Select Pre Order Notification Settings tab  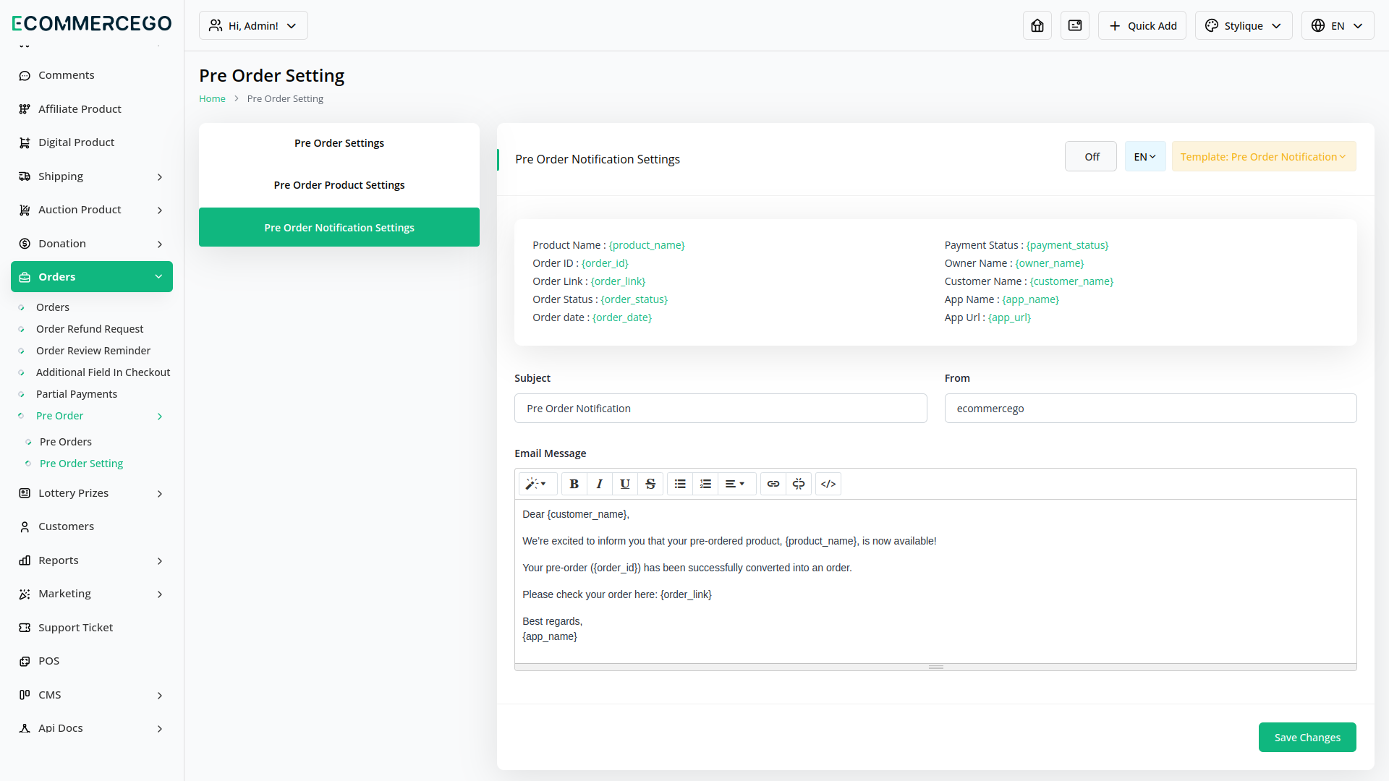coord(339,227)
